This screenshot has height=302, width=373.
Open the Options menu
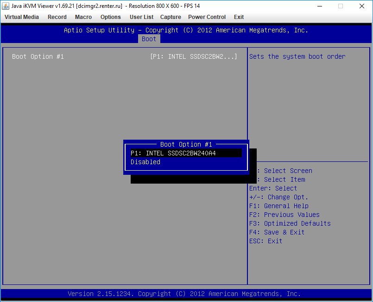tap(111, 17)
